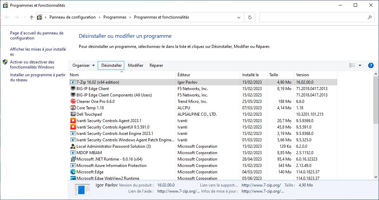Expand the address bar history dropdown

coord(239,17)
